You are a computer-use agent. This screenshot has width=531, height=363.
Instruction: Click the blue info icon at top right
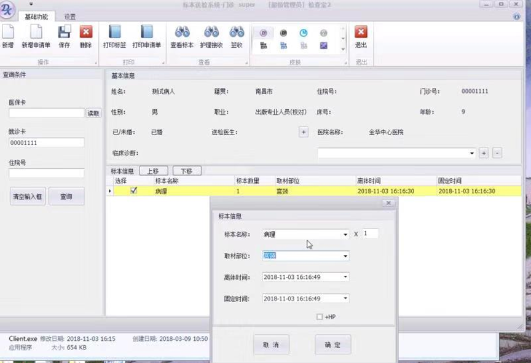pyautogui.click(x=516, y=17)
